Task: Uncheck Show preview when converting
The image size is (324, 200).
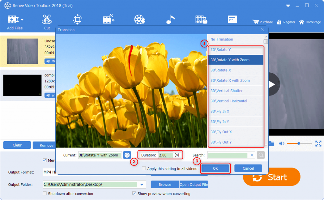Action: coord(134,193)
